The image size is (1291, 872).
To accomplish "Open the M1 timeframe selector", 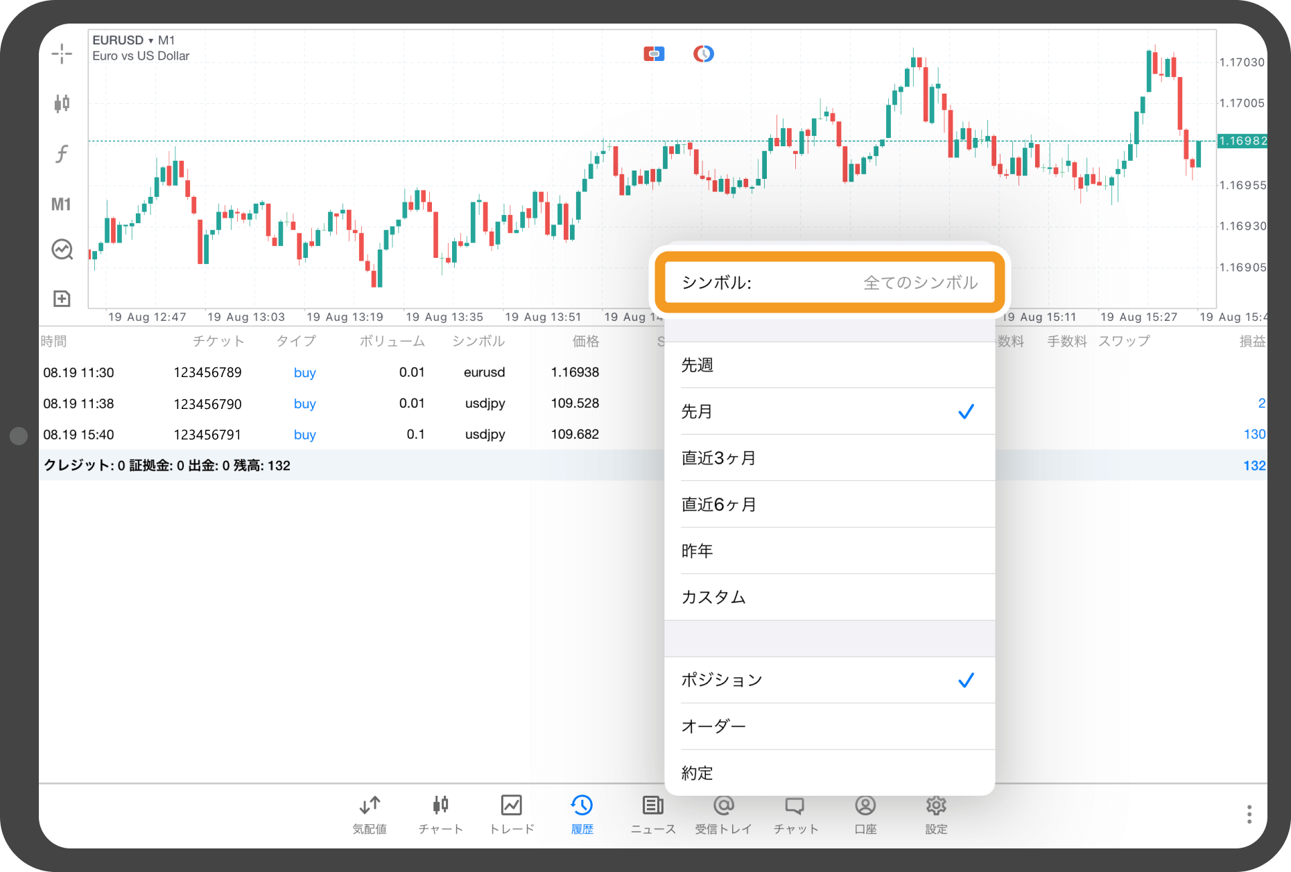I will point(61,204).
